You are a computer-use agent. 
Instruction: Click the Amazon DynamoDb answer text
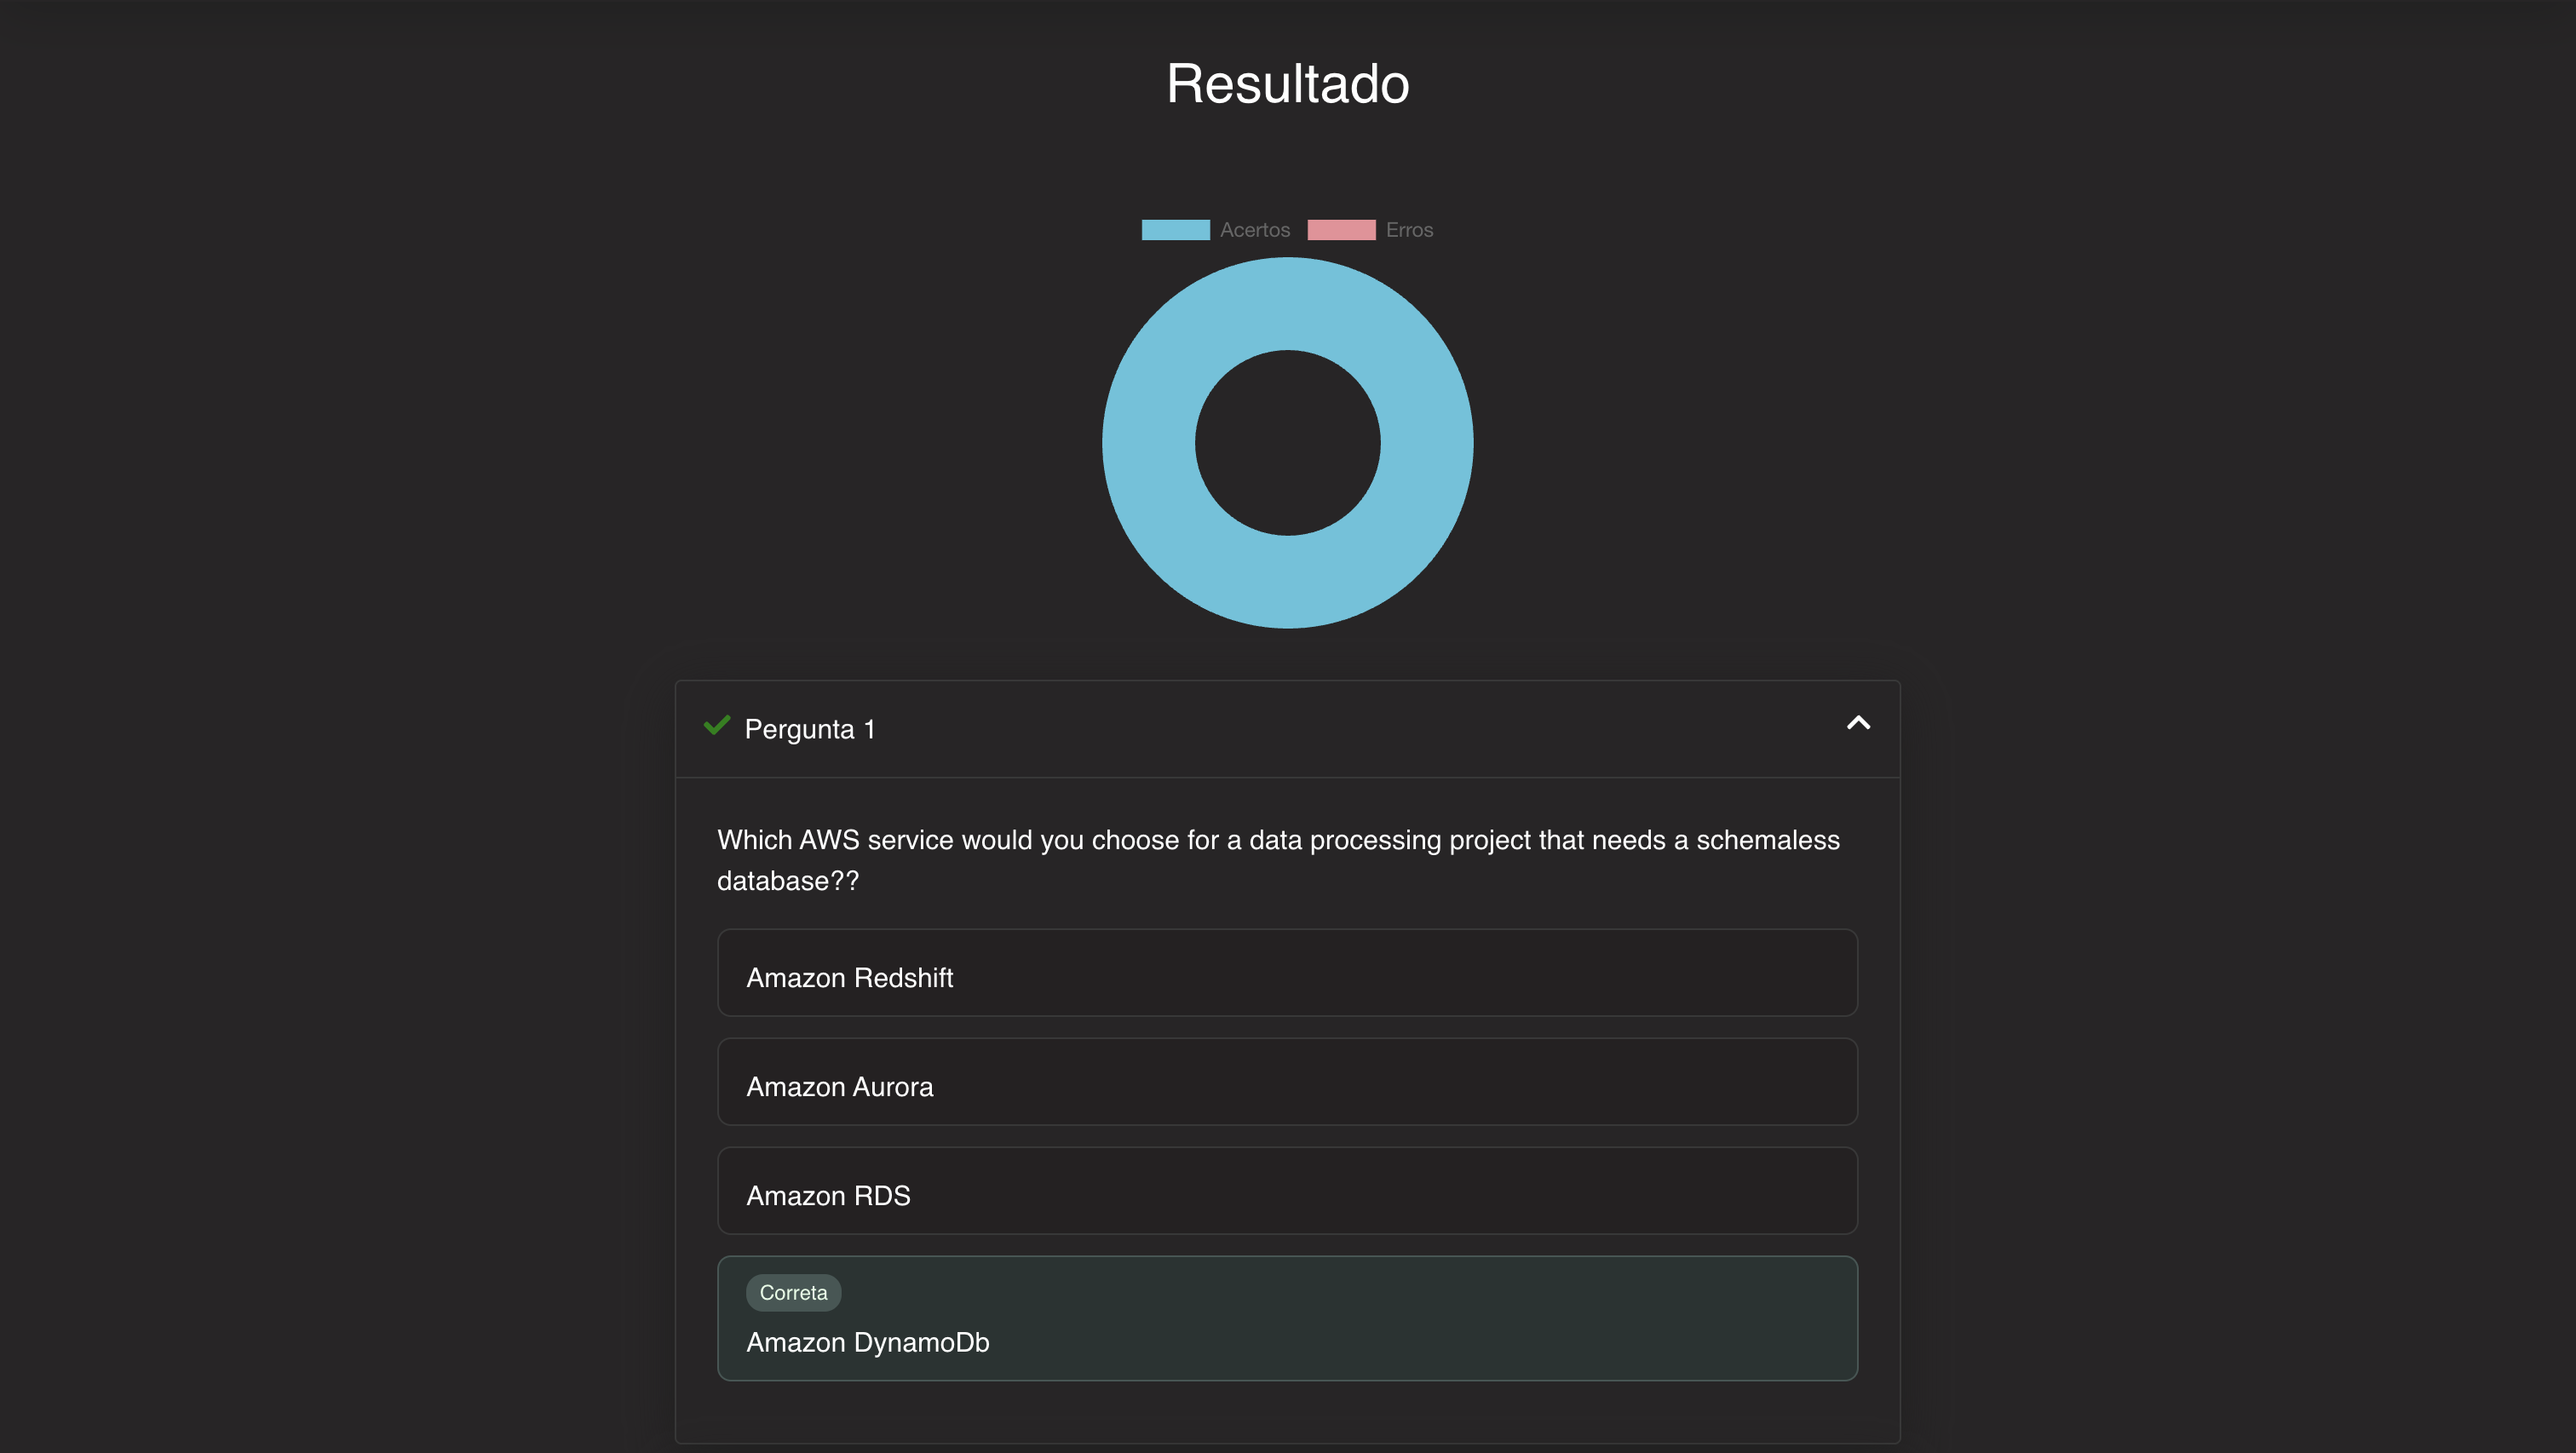(867, 1342)
